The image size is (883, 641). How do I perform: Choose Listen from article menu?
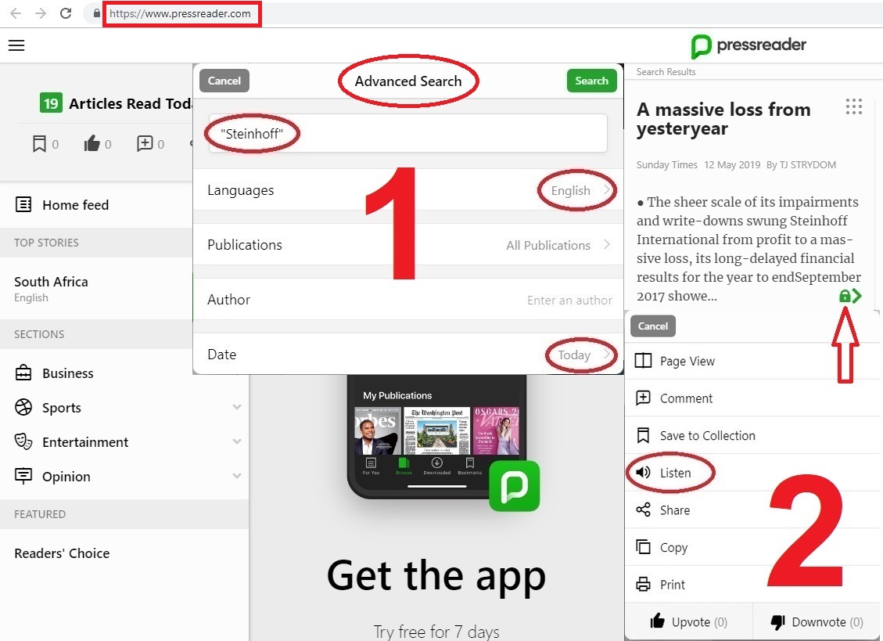coord(752,473)
